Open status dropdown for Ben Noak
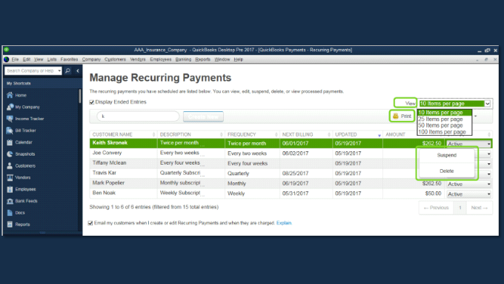Viewport: 504px width, 284px height. (x=469, y=194)
